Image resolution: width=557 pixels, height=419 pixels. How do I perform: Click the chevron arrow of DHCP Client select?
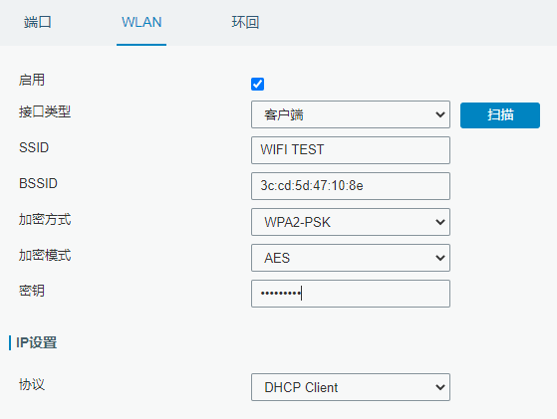pyautogui.click(x=440, y=387)
